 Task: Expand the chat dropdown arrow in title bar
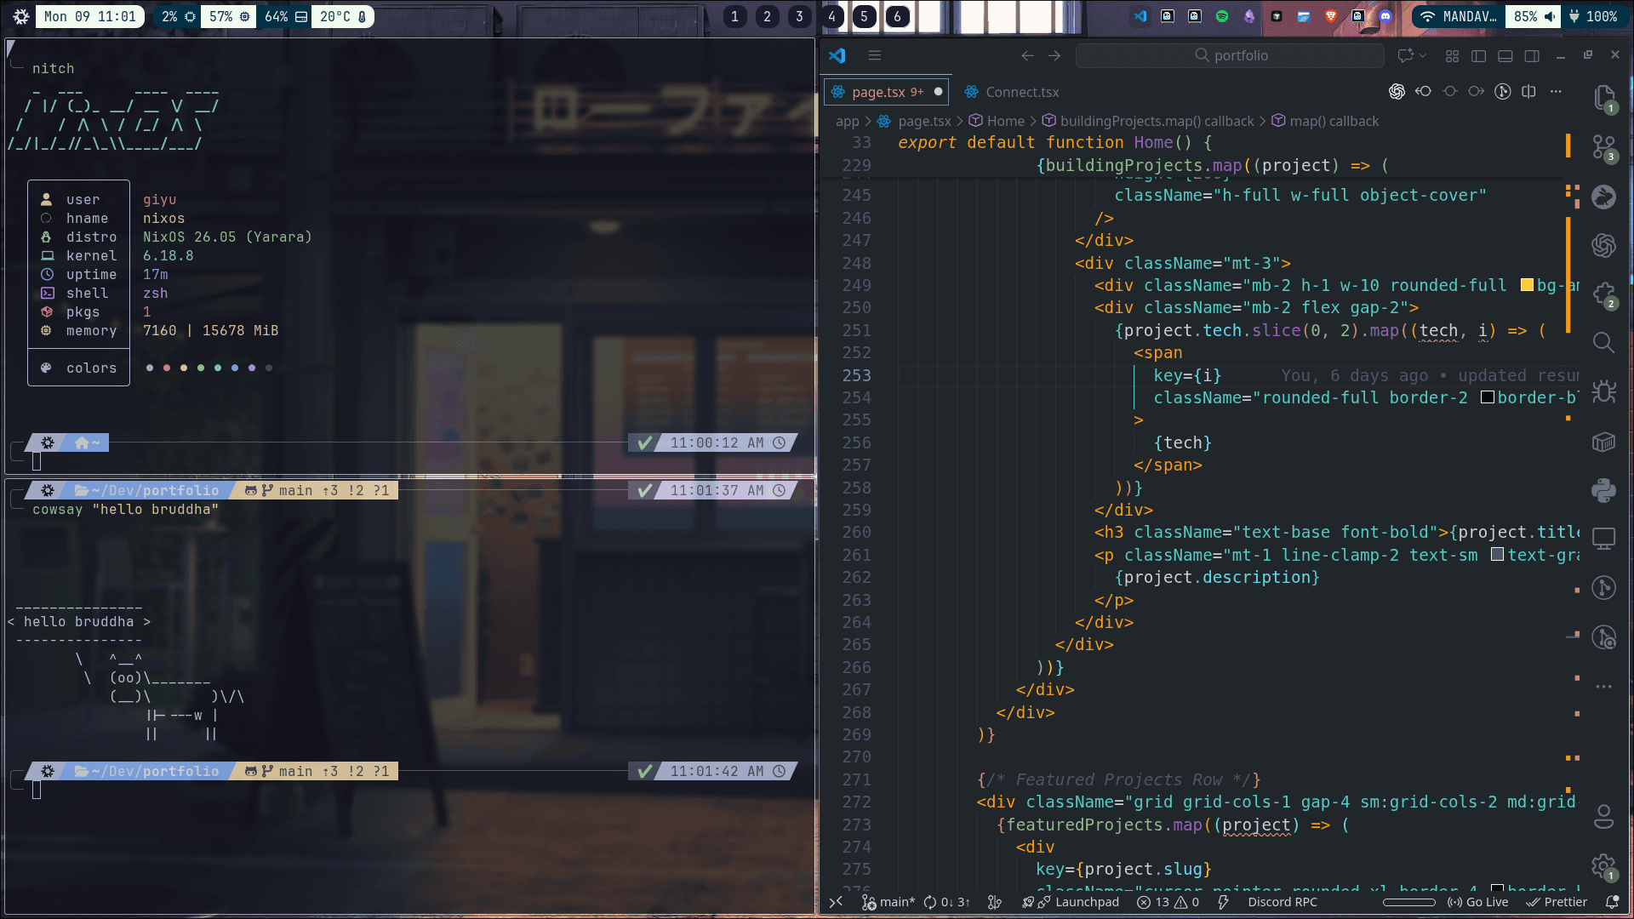click(x=1423, y=56)
